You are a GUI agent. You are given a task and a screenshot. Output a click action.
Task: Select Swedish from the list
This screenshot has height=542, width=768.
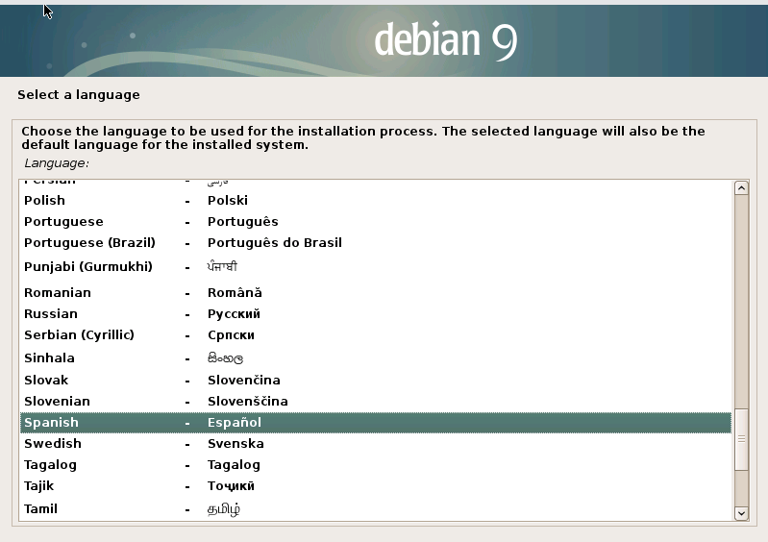(x=376, y=444)
